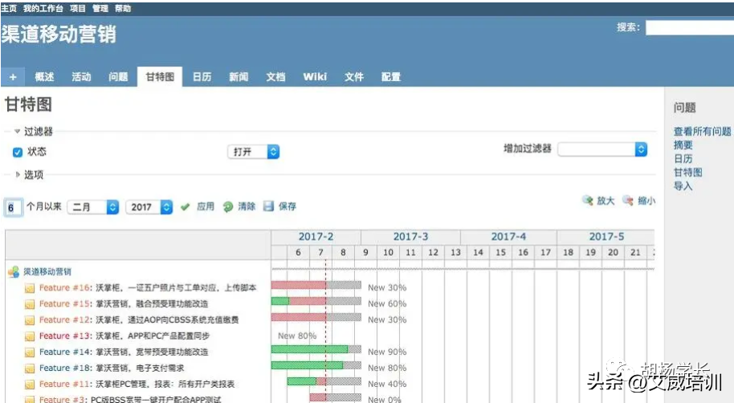Click the ticket icon beside Feature #15
This screenshot has width=734, height=403.
pos(30,304)
